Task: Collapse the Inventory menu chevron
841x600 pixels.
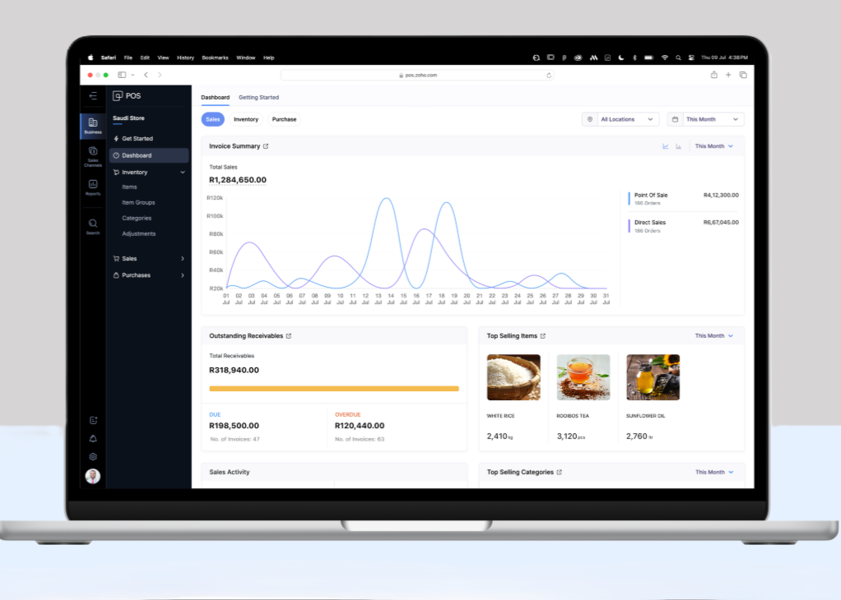Action: tap(183, 173)
